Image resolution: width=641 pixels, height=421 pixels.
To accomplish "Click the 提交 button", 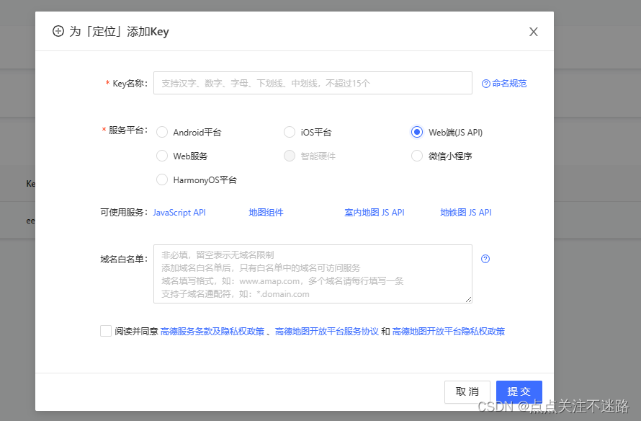I will [x=519, y=392].
